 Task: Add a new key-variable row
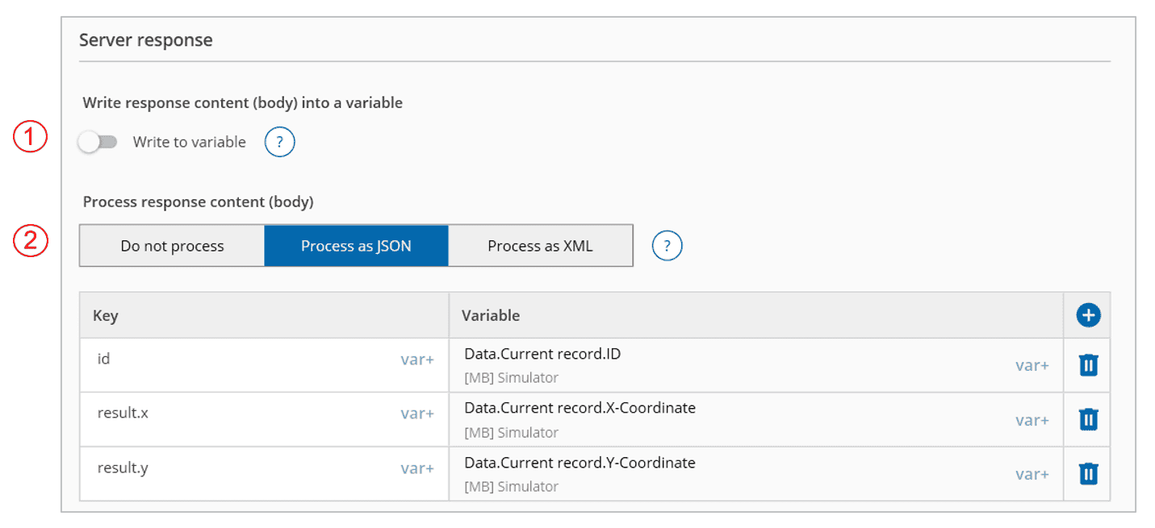1088,315
